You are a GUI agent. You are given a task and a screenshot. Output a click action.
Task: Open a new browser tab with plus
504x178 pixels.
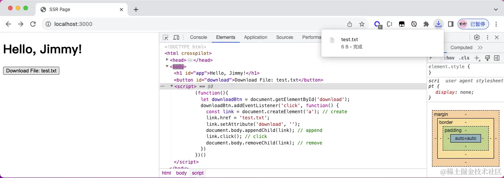(136, 10)
